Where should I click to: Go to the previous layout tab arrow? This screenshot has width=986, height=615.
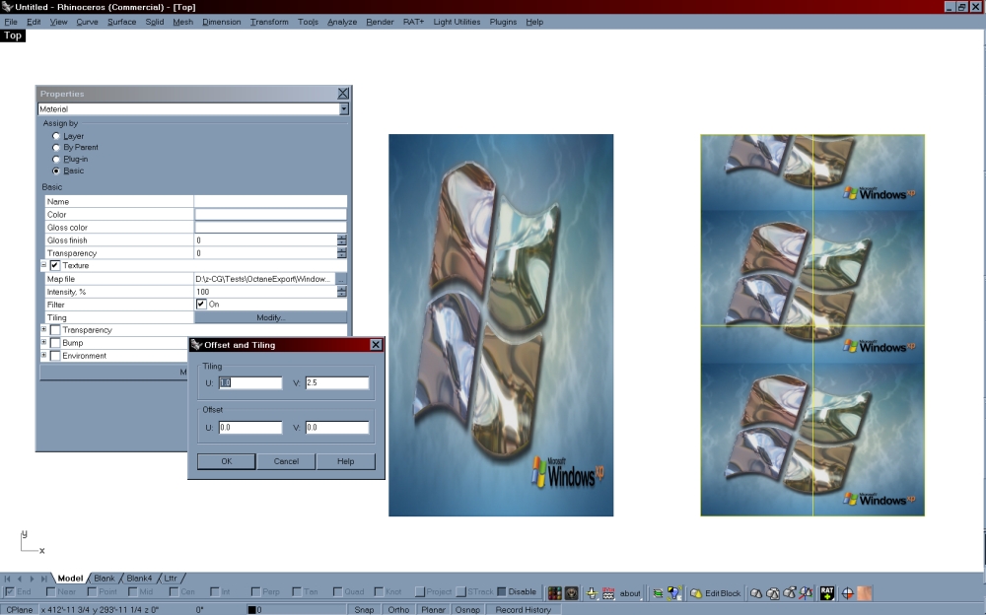point(20,579)
